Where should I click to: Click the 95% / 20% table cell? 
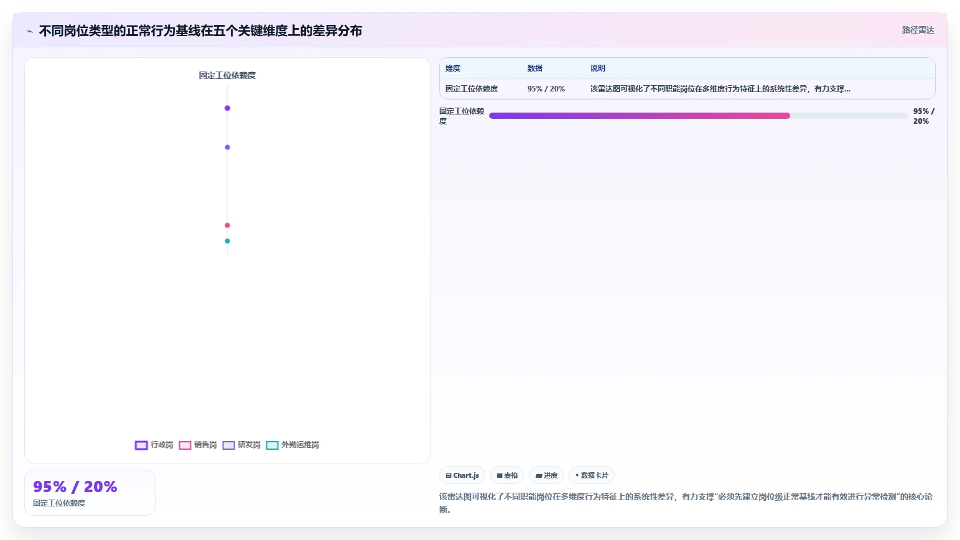pos(546,89)
